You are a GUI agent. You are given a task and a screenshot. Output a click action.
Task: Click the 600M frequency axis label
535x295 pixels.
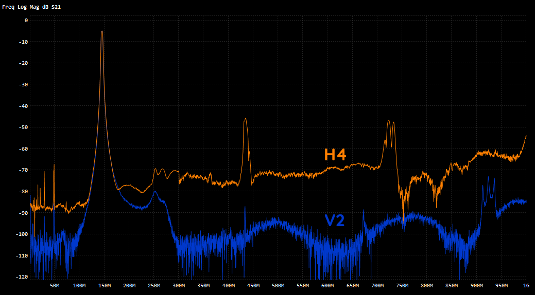(328, 285)
